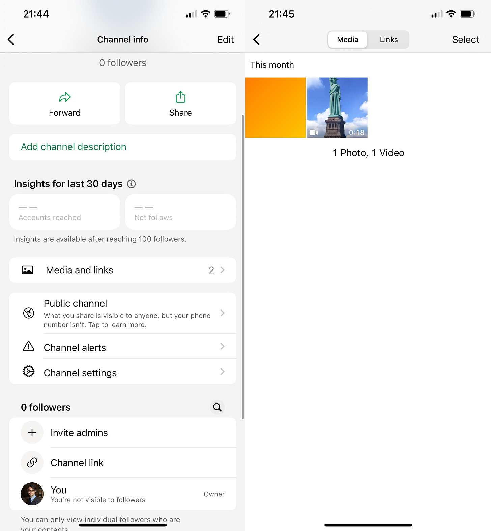Expand Media and links chevron
Image resolution: width=491 pixels, height=531 pixels.
(222, 270)
